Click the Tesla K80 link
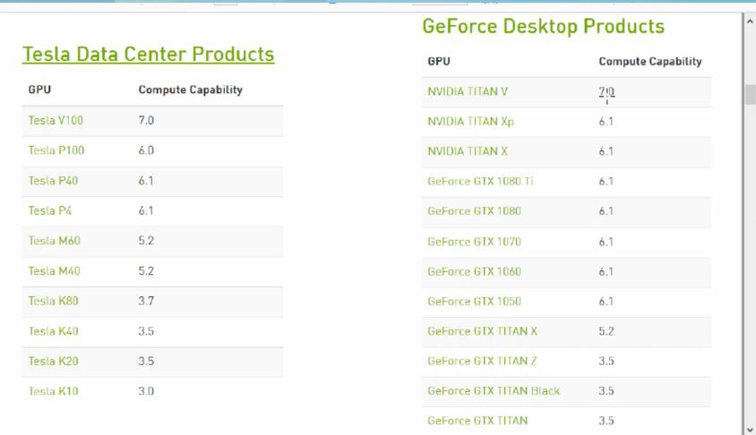The height and width of the screenshot is (435, 756). [53, 301]
